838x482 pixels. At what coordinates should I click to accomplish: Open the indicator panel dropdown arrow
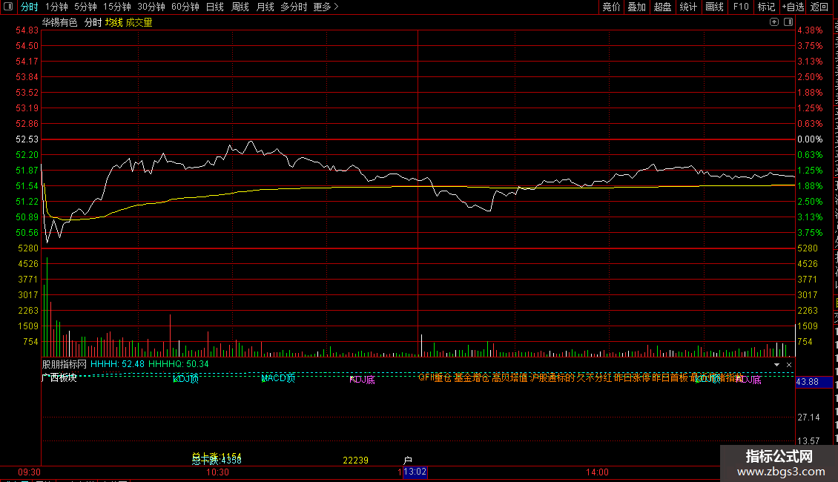[776, 365]
